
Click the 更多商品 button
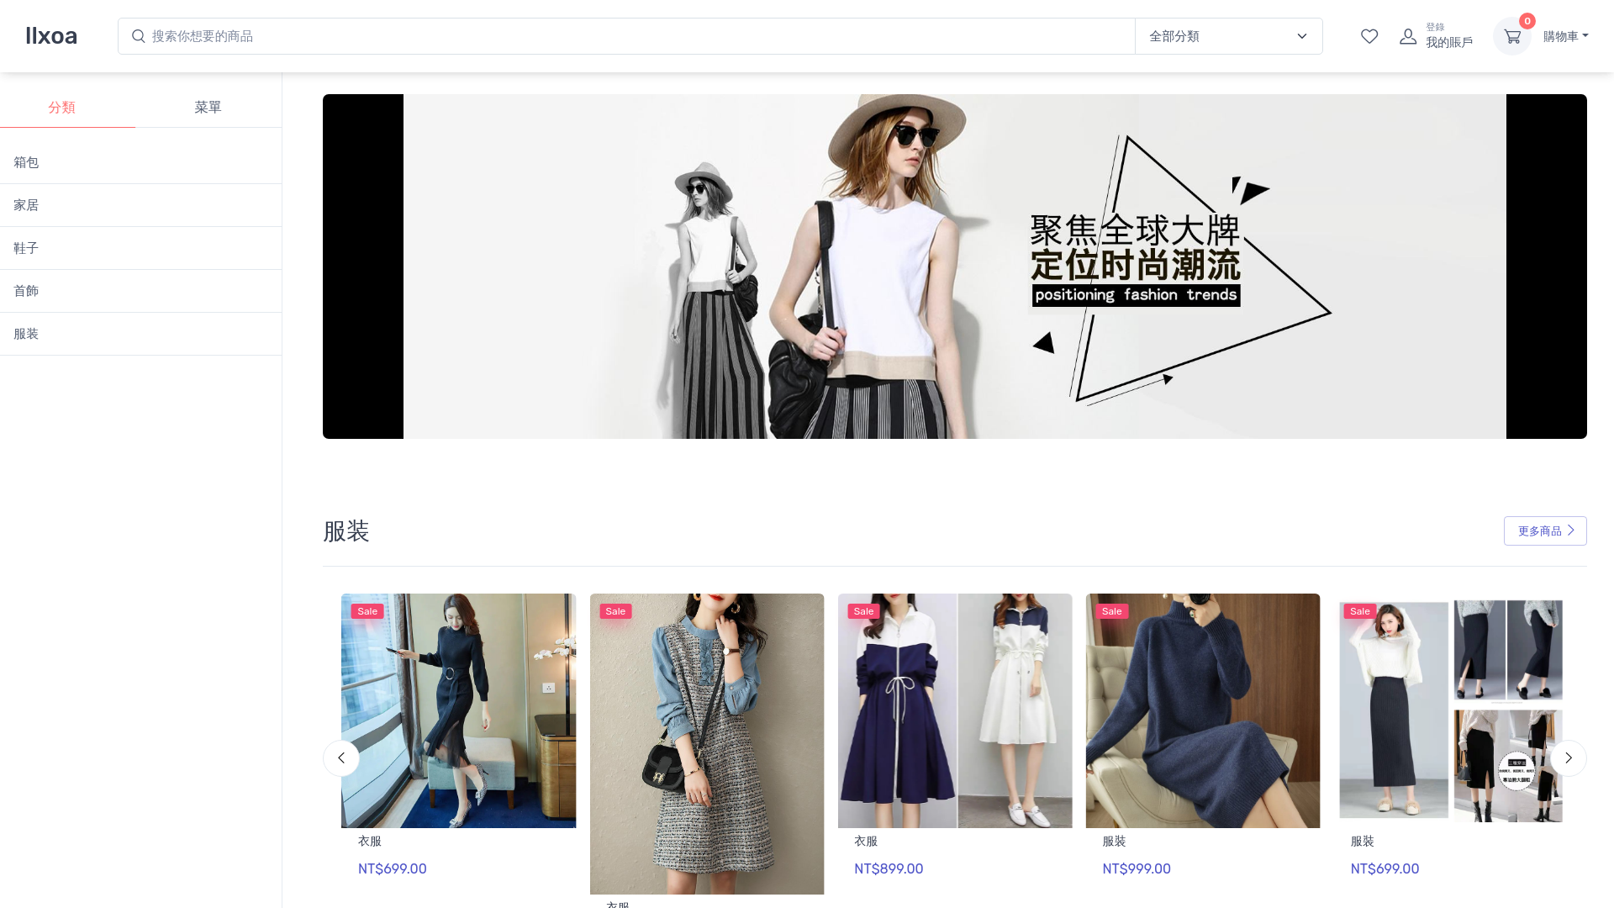(1545, 531)
